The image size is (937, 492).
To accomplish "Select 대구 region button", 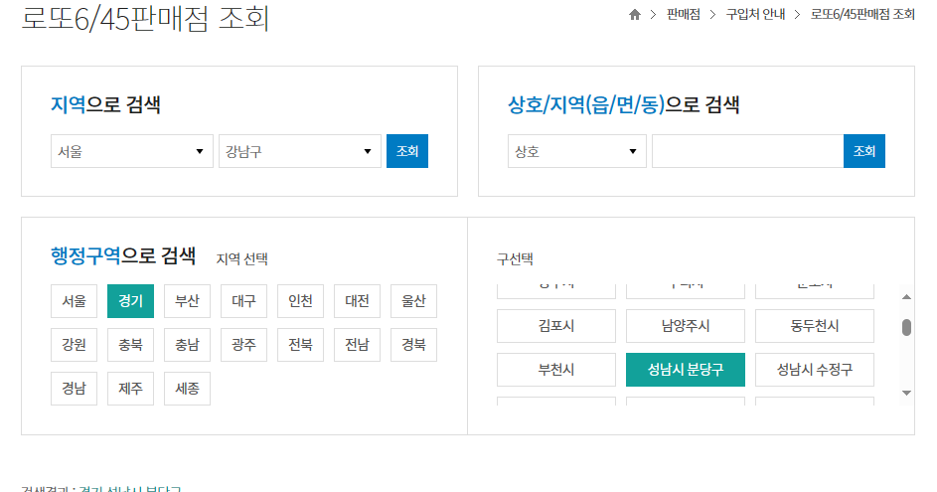I will (x=243, y=301).
